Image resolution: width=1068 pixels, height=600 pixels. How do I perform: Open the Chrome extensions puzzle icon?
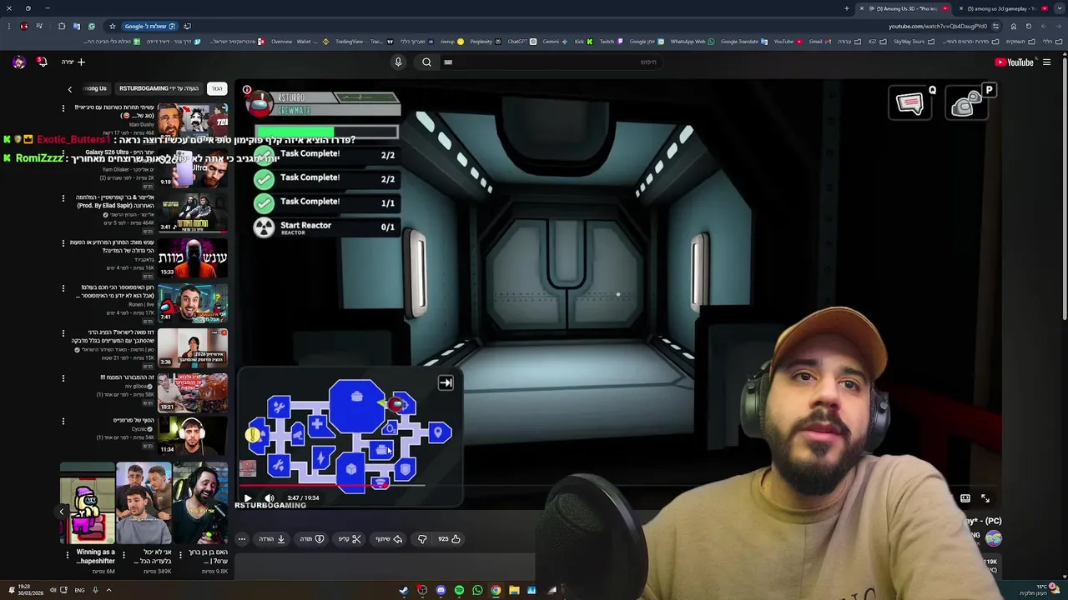[x=62, y=26]
